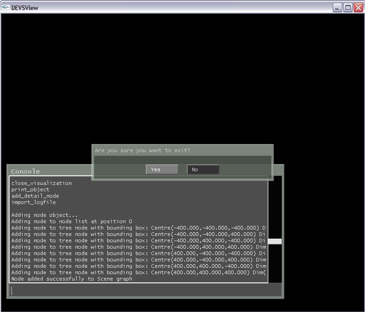Click line with Centre(400.000,-400.000,-400.000)
365x312 pixels.
(x=139, y=253)
